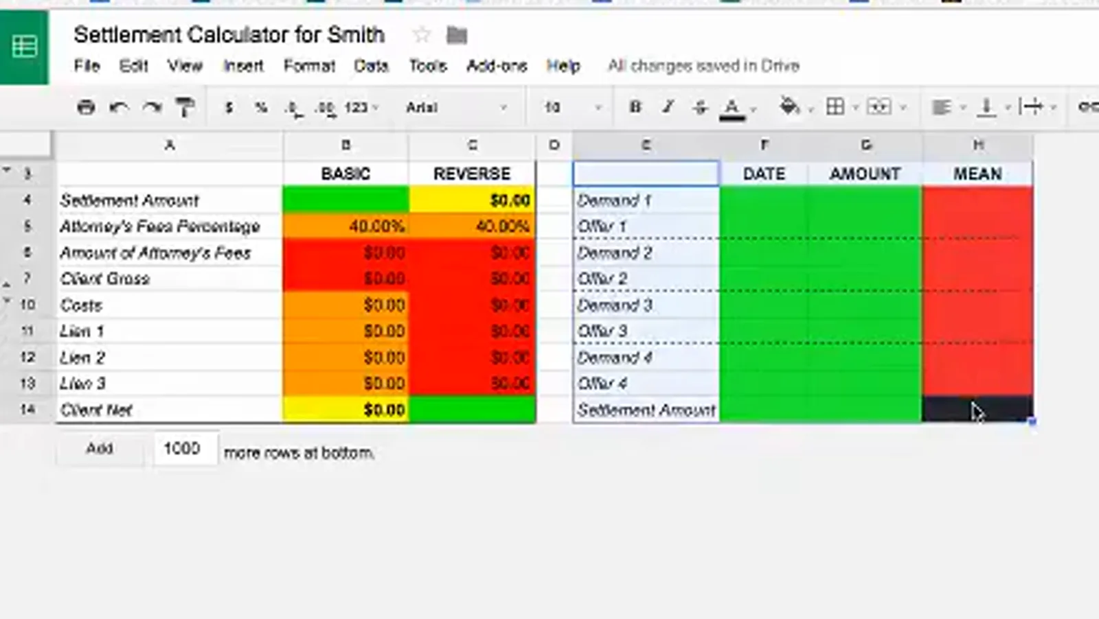This screenshot has width=1099, height=619.
Task: Open the Data menu
Action: [x=372, y=66]
